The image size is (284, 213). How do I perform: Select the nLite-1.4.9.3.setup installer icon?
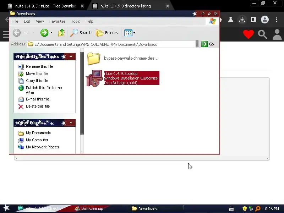(94, 78)
